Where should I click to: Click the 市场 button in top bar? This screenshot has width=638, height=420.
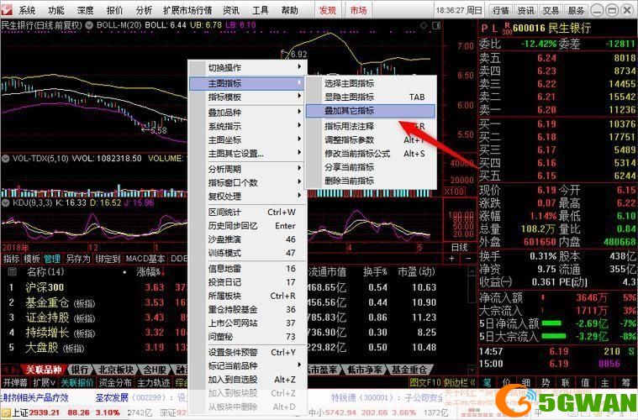point(358,10)
